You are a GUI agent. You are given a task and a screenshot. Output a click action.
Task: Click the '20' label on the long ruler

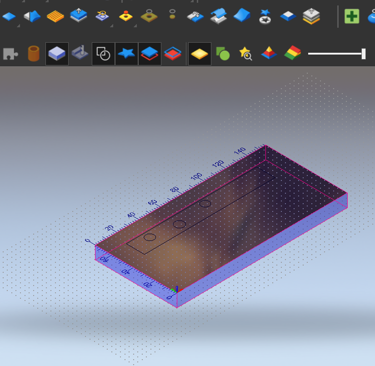109,228
